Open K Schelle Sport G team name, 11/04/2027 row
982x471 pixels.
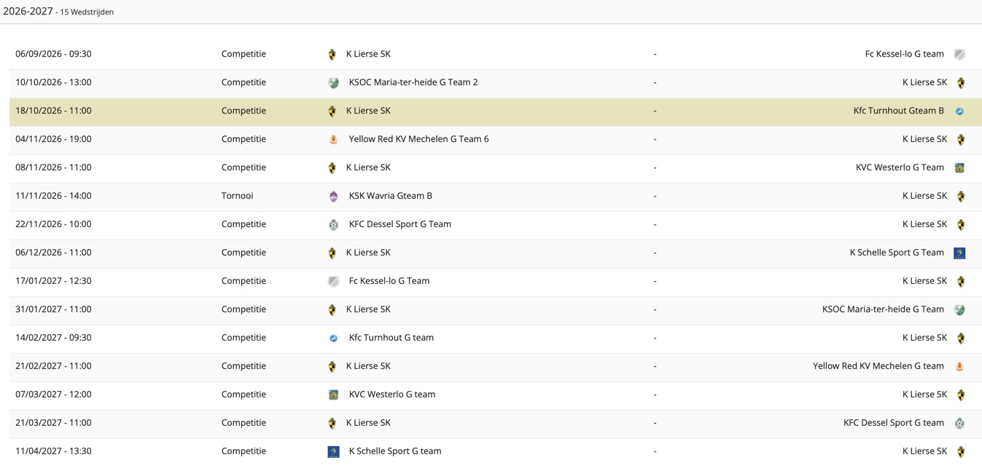tap(395, 451)
